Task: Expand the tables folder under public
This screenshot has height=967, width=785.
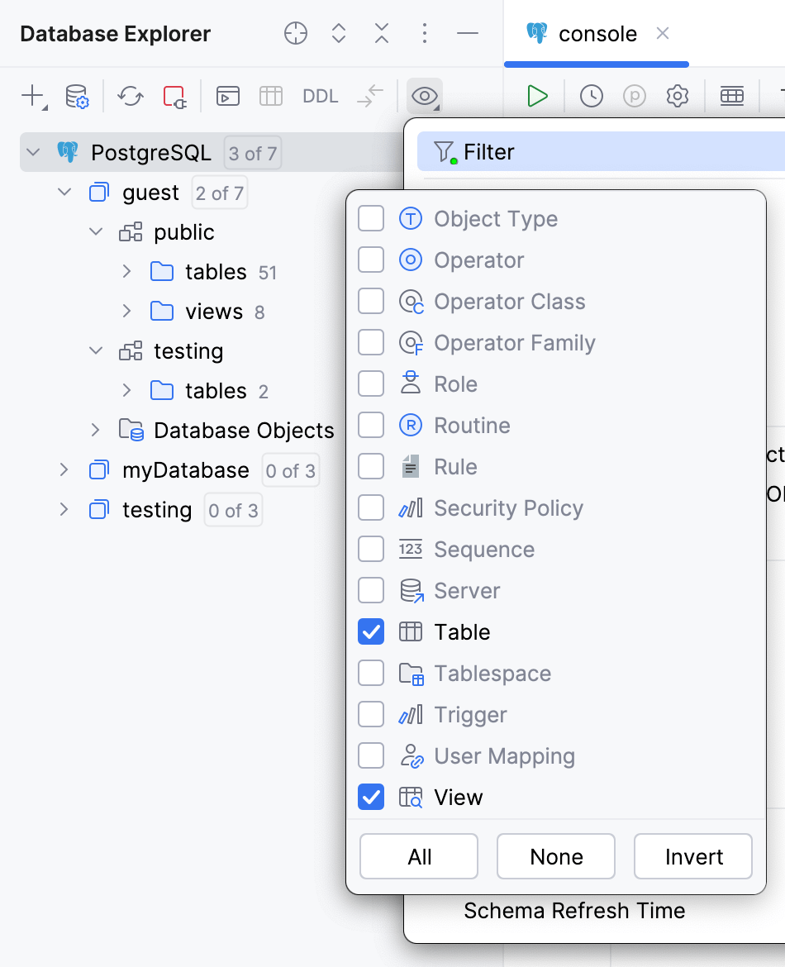Action: pyautogui.click(x=126, y=271)
